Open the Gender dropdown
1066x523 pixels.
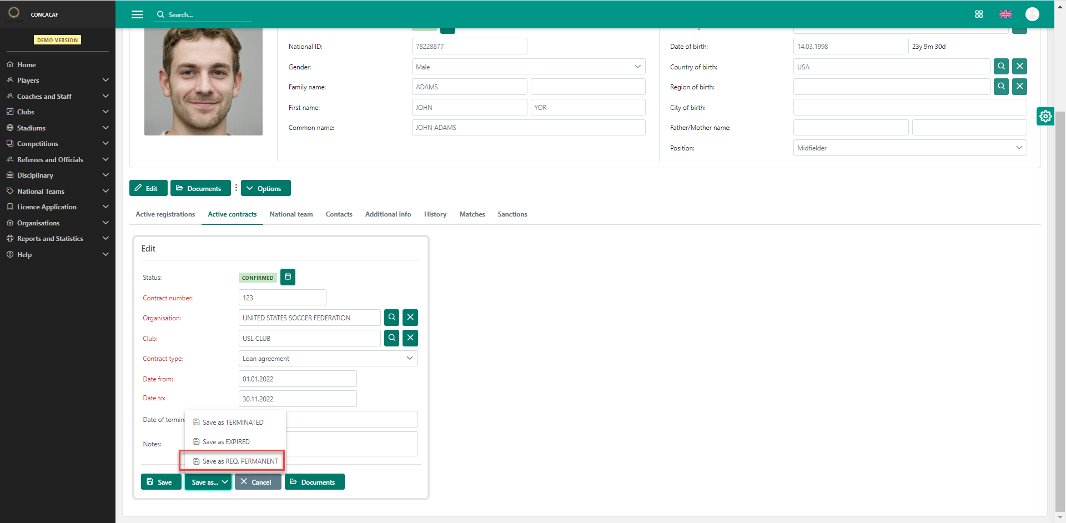(x=528, y=67)
